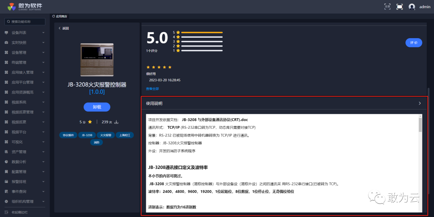Click the 可视化 sidebar icon
434x217 pixels.
(x=6, y=142)
